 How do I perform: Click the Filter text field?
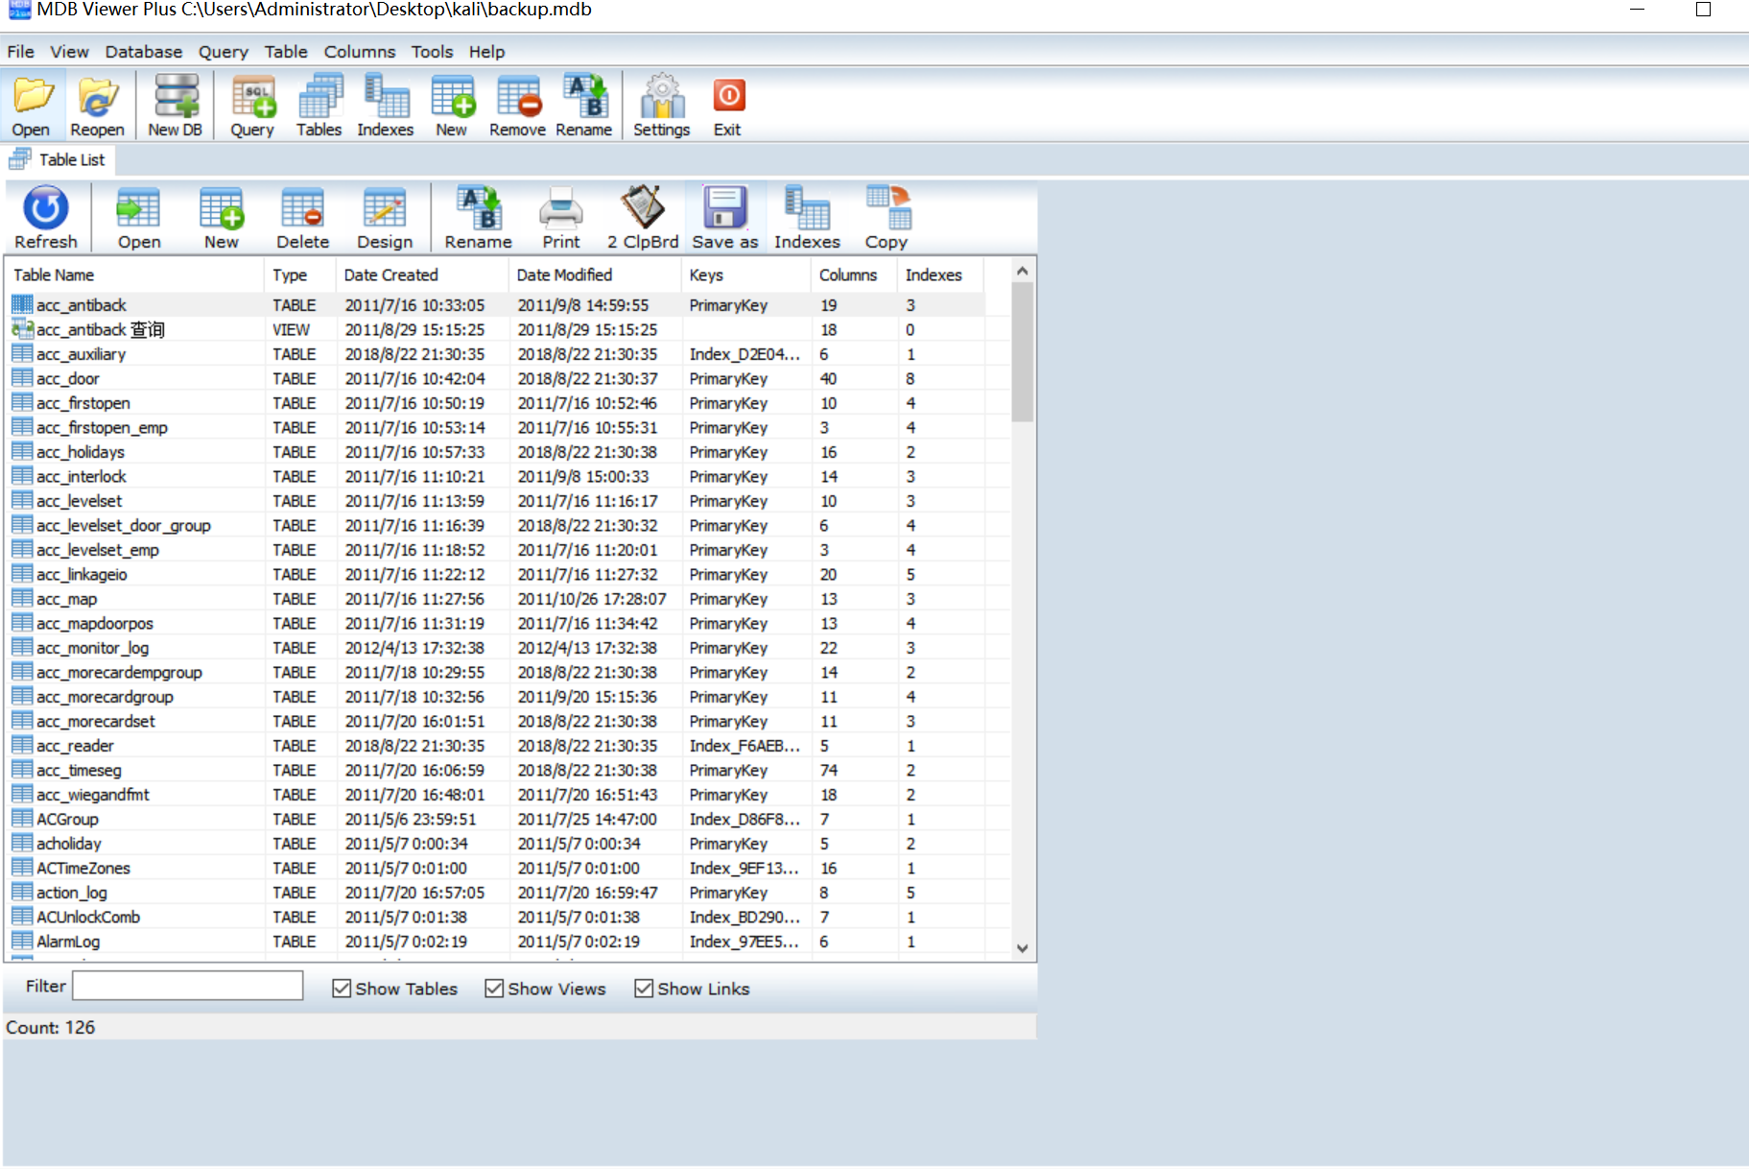(188, 986)
